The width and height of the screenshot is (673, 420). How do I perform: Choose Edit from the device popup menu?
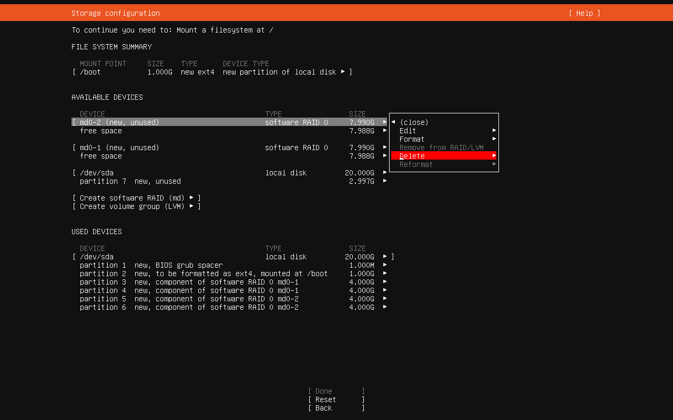coord(407,131)
